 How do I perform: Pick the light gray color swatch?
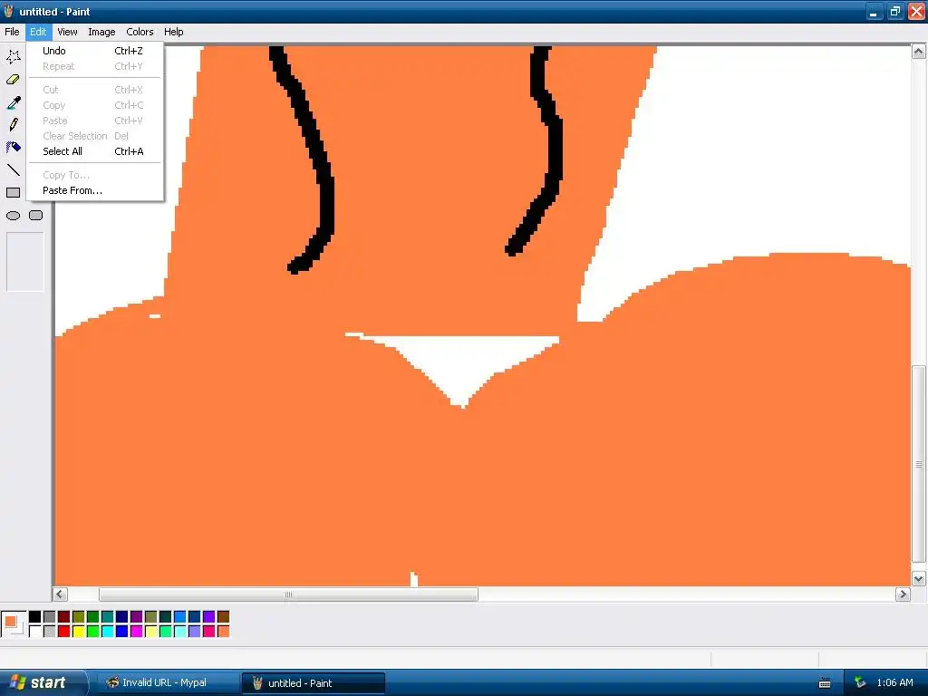[x=49, y=632]
